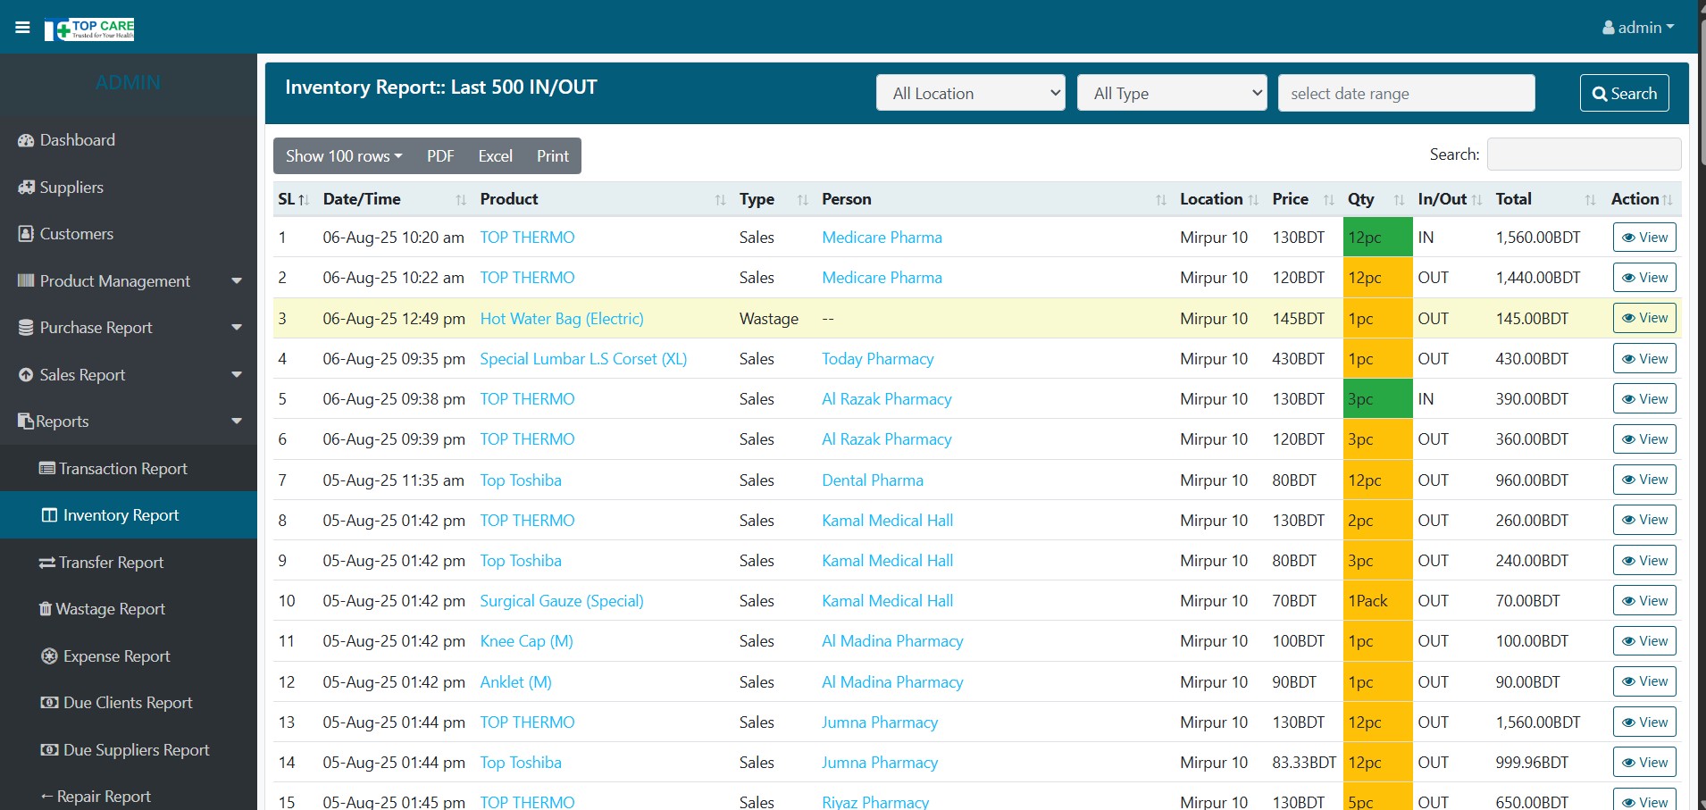Viewport: 1706px width, 810px height.
Task: Open the All Location dropdown
Action: [971, 93]
